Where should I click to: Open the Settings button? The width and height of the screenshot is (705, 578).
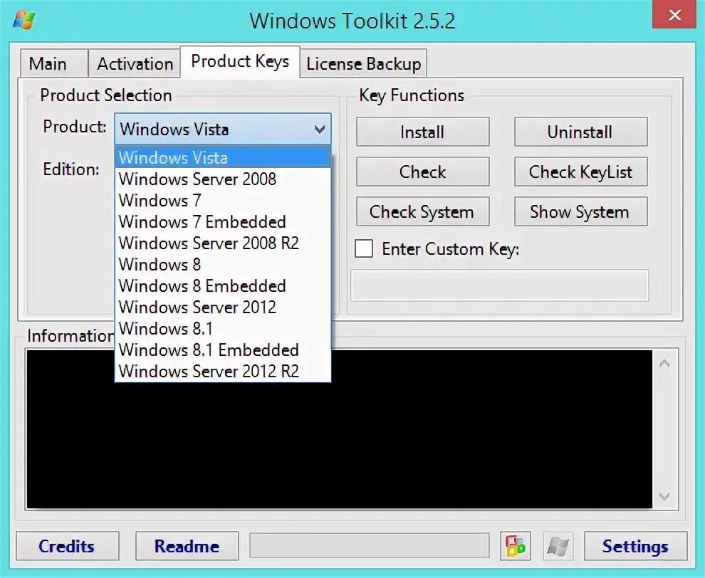(635, 546)
